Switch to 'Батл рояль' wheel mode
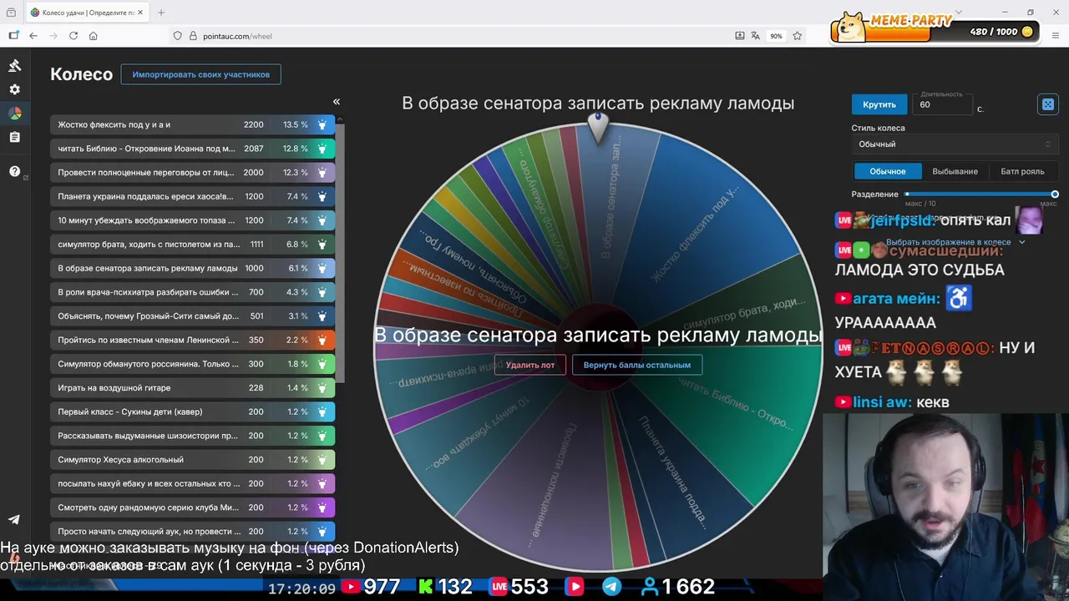The width and height of the screenshot is (1069, 601). point(1022,171)
